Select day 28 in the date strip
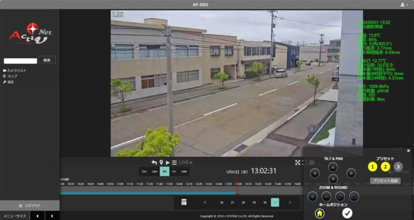Screen dimensions: 414x220 (x=243, y=202)
